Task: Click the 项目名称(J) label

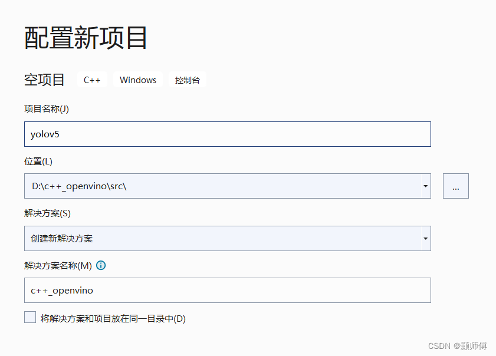Action: click(47, 109)
